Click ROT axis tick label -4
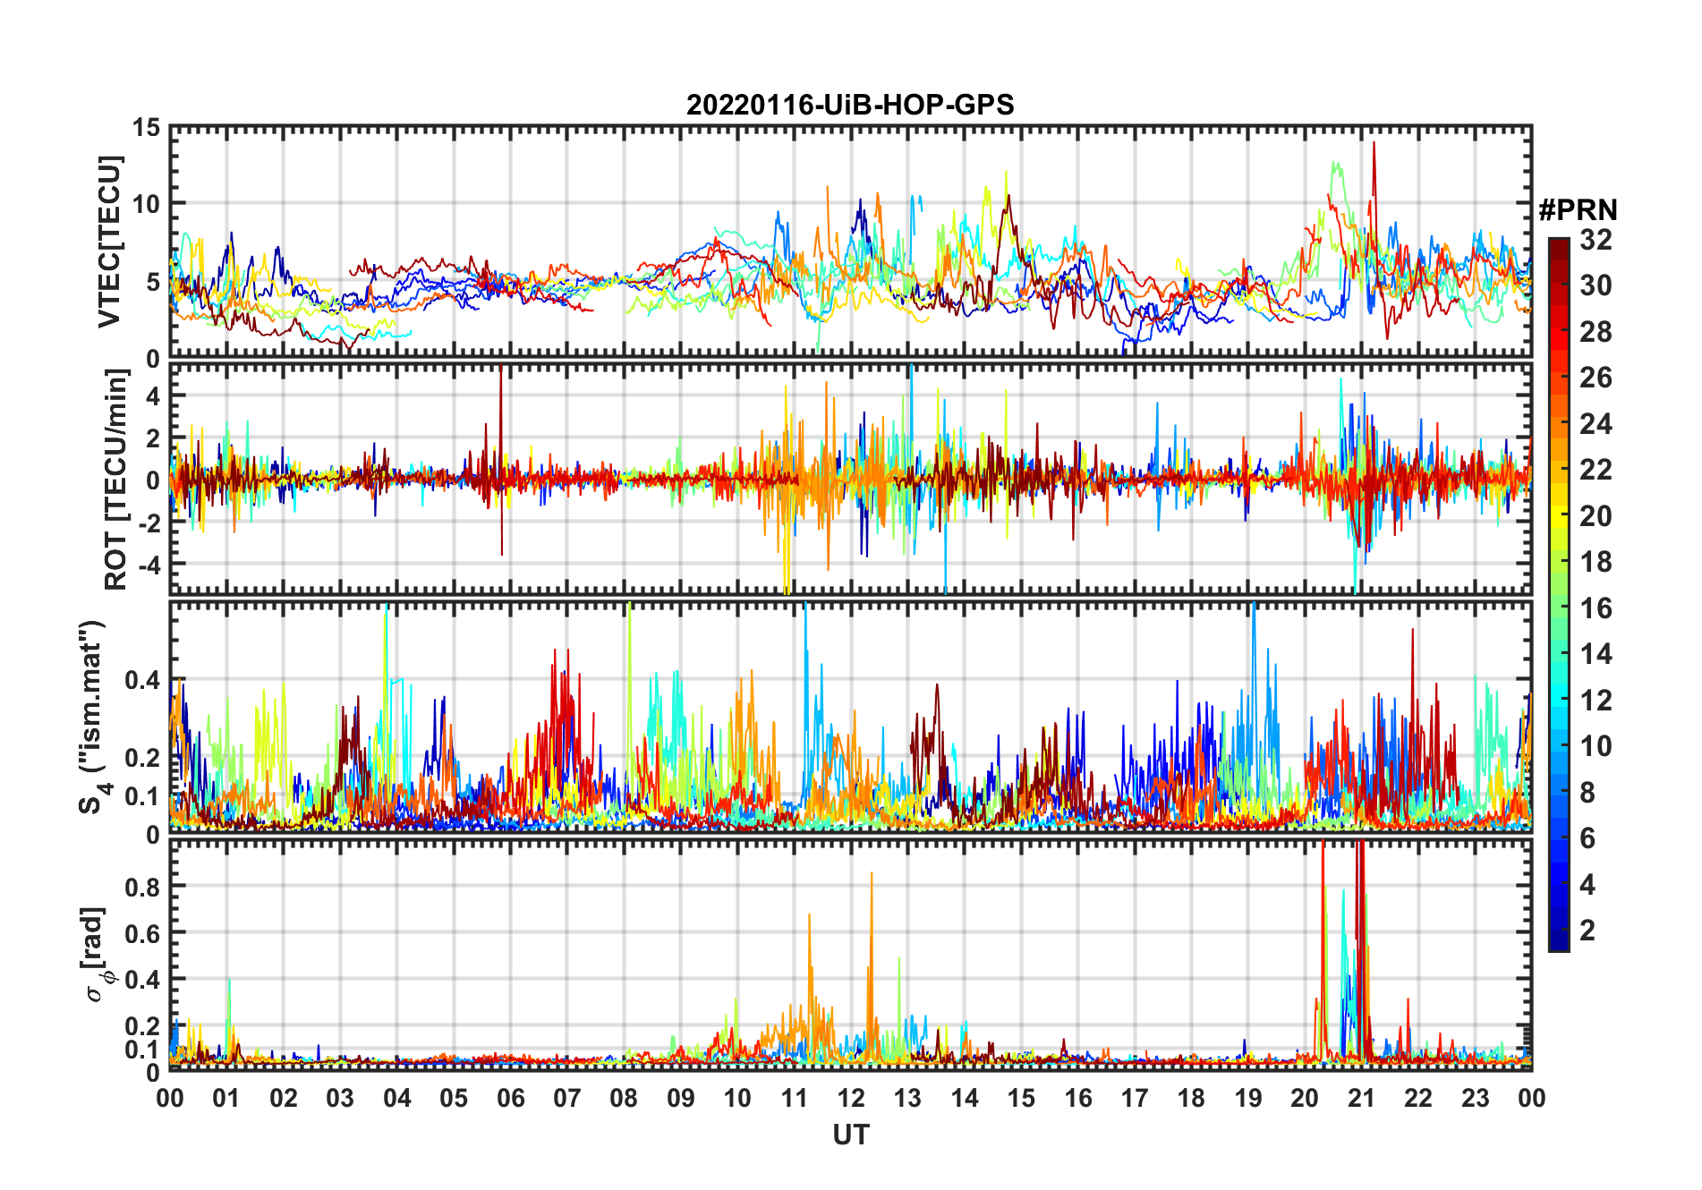This screenshot has height=1190, width=1702. [x=149, y=565]
